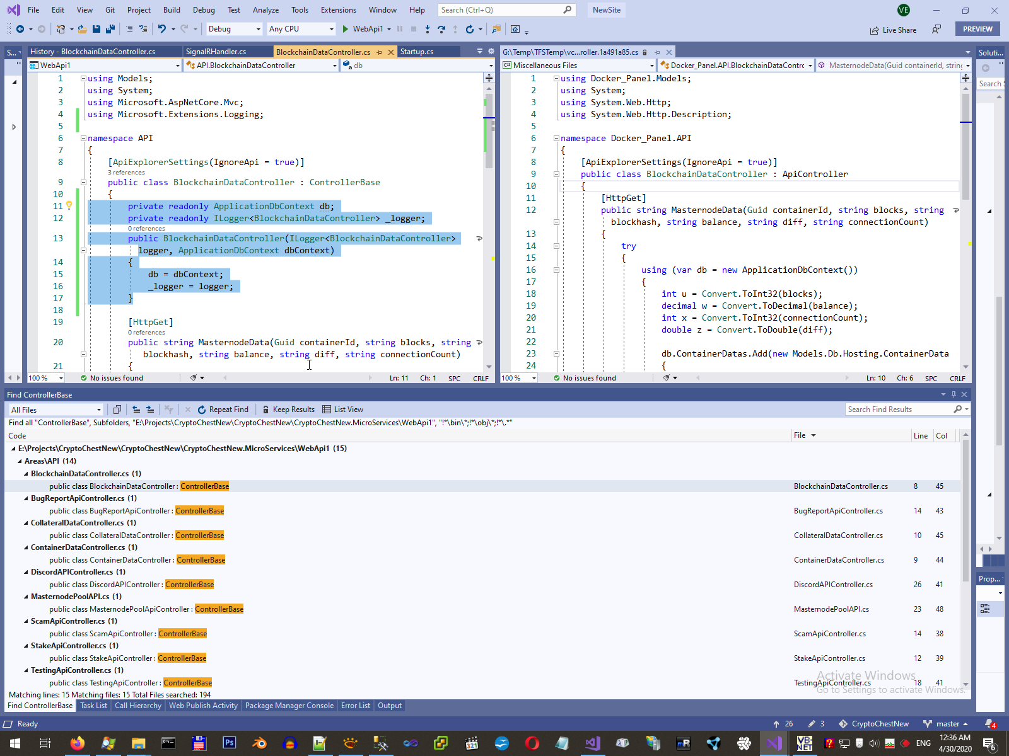
Task: Click the Step Over debug icon
Action: [441, 29]
